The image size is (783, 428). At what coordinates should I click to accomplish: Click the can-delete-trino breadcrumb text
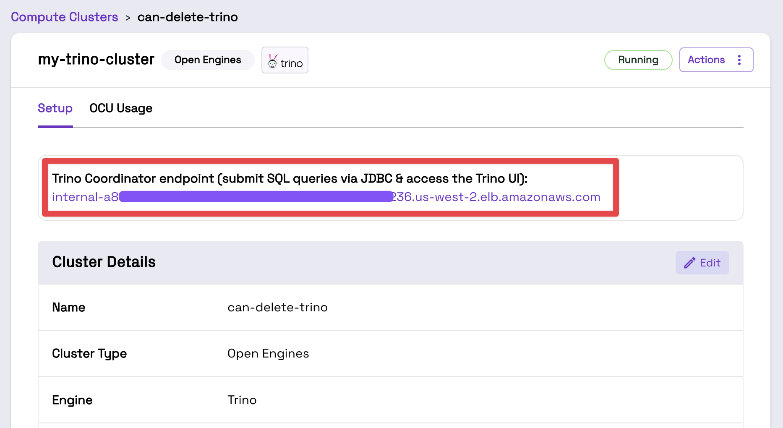(188, 17)
